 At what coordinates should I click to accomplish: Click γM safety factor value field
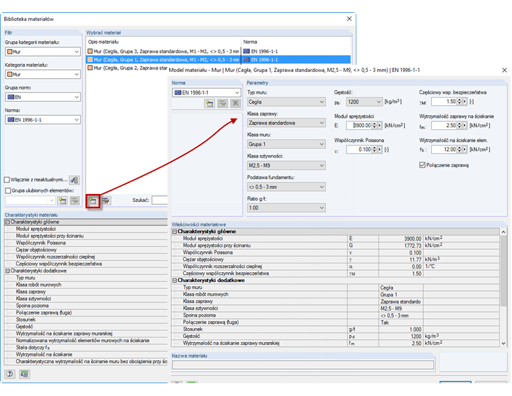(x=444, y=102)
